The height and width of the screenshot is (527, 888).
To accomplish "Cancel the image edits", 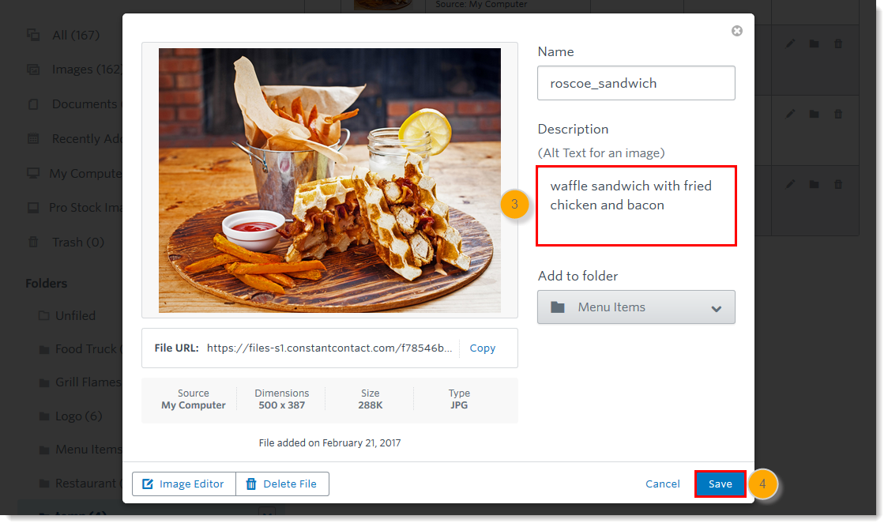I will click(662, 484).
